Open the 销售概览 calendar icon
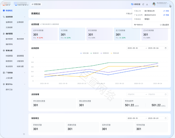Viewport: 175px width, 138px height. click(166, 118)
